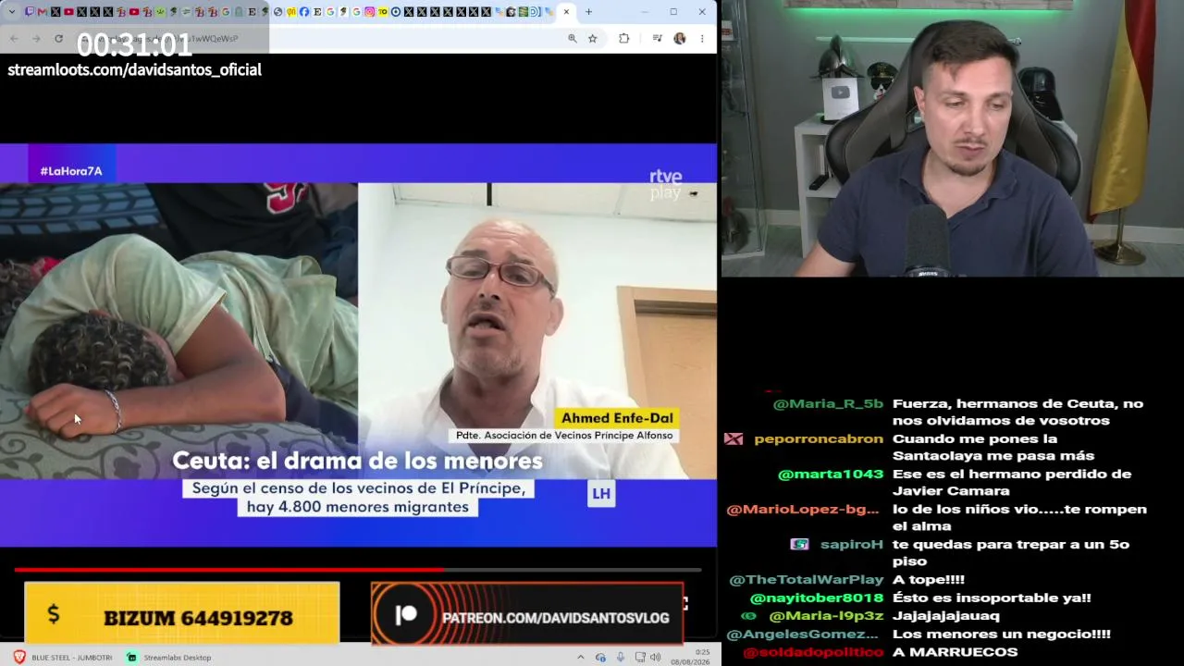Open the volume tray icon

[655, 658]
